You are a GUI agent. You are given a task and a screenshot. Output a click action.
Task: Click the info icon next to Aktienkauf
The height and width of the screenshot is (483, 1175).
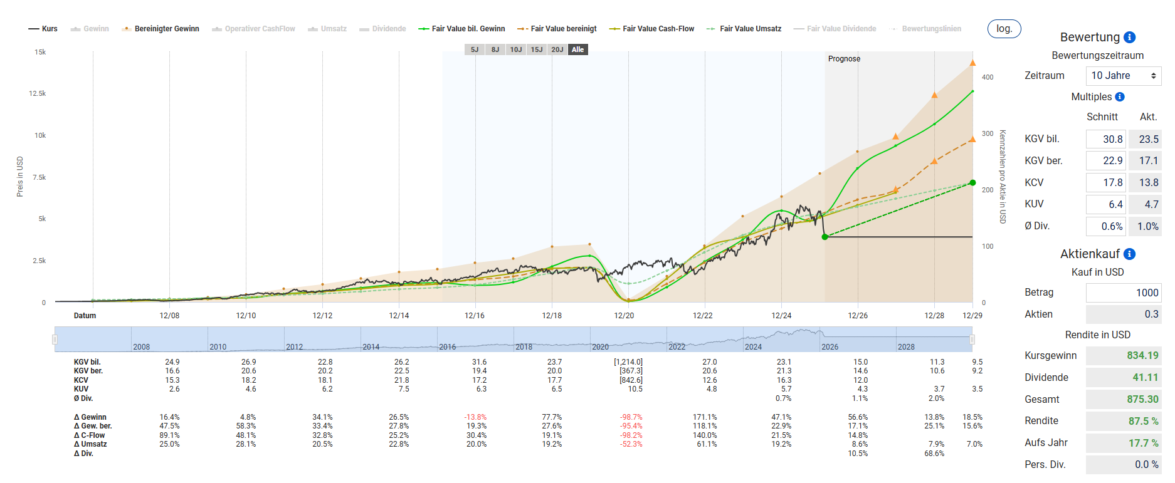click(x=1129, y=254)
